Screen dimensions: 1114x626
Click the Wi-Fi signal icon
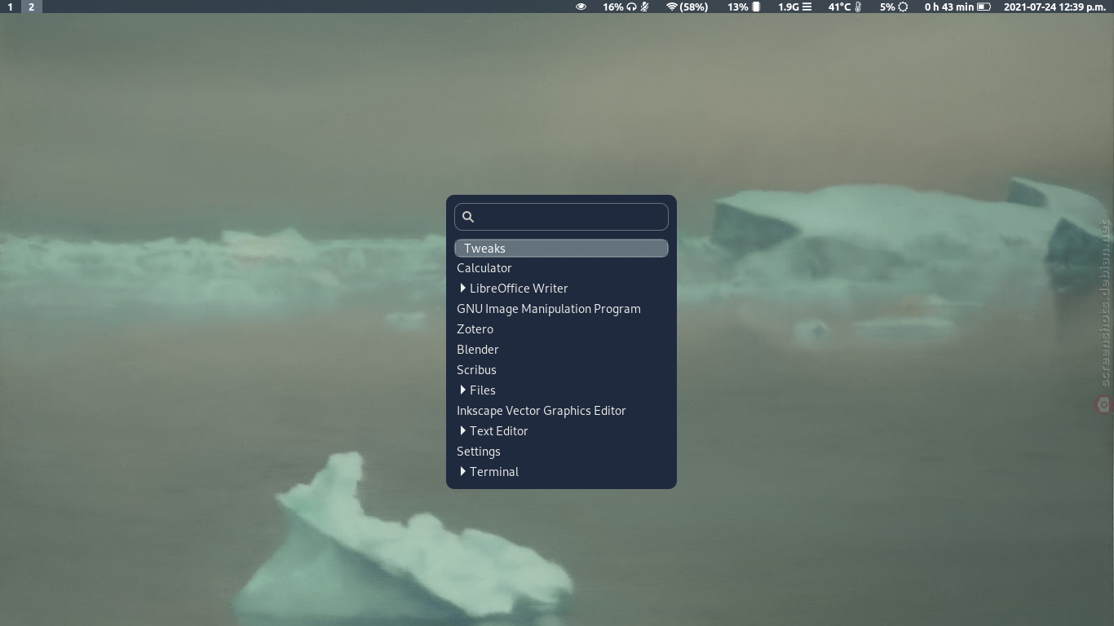672,7
